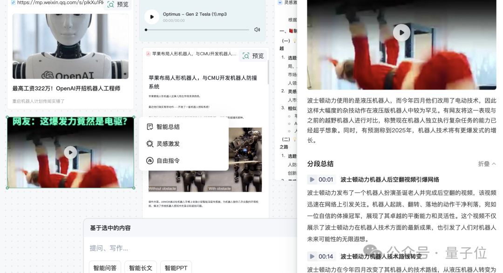Screen dimensions: 503x273
Task: Open the weixin article link icon
Action: click(13, 2)
